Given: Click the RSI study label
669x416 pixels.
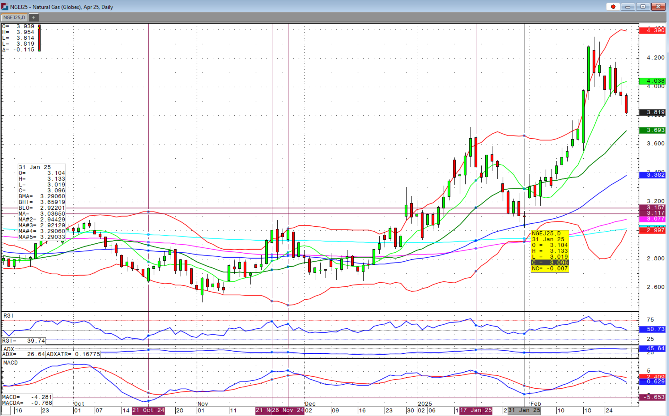Looking at the screenshot, I should [8, 316].
